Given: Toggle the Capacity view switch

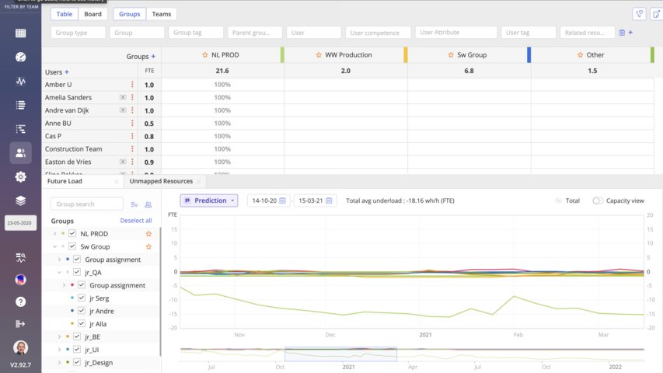Looking at the screenshot, I should pos(598,201).
